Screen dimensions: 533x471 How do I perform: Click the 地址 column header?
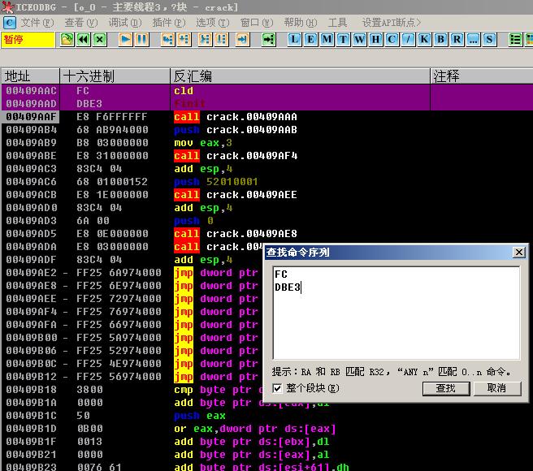pos(31,76)
